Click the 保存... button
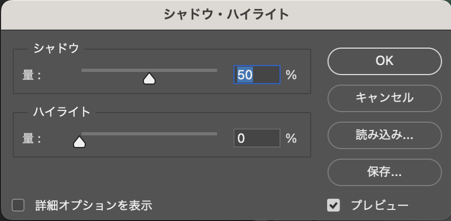This screenshot has width=451, height=221. pos(384,172)
